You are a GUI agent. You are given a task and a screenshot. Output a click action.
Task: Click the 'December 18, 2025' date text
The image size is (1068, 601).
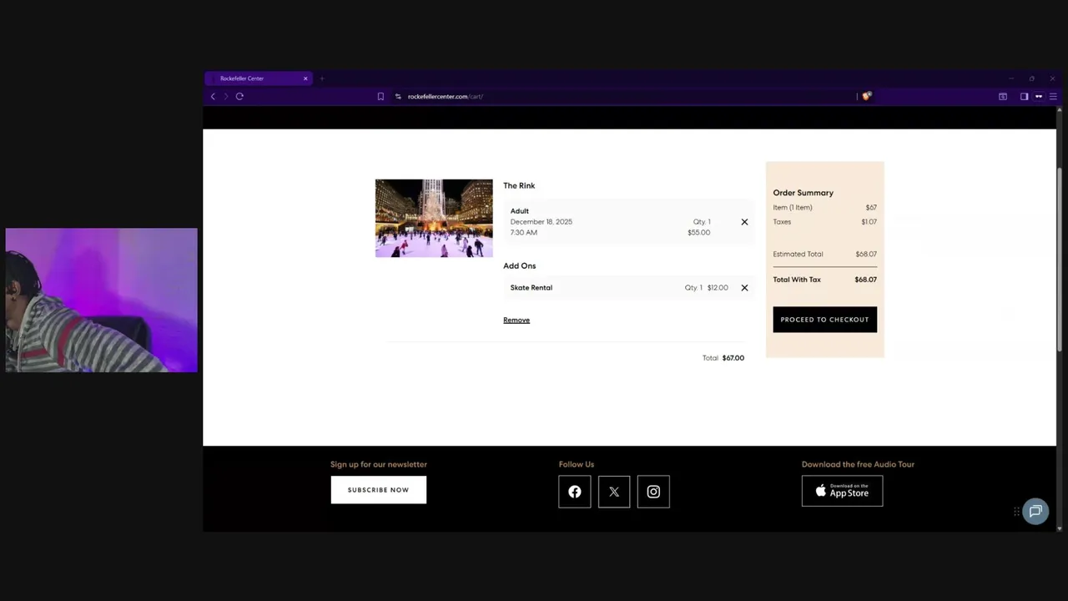[542, 222]
